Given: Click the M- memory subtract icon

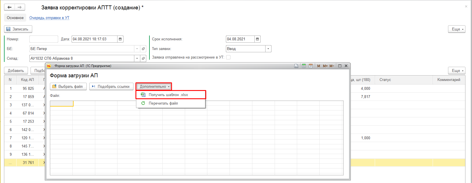Looking at the screenshot, I should point(332,66).
